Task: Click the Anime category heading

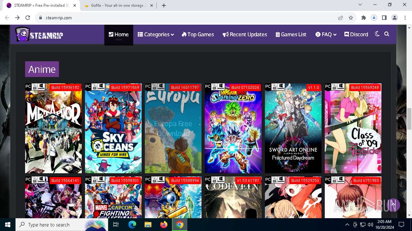Action: click(x=42, y=69)
